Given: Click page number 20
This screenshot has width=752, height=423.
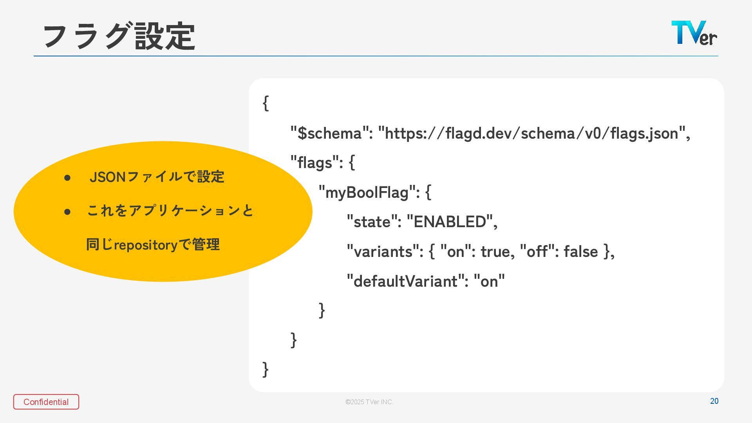Looking at the screenshot, I should tap(714, 401).
